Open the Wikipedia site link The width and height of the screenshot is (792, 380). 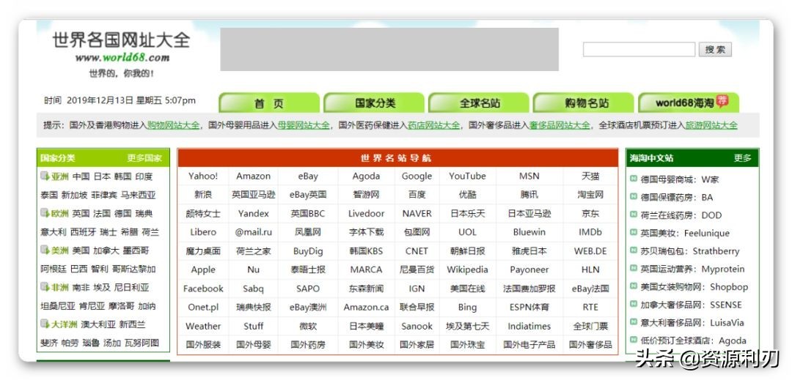point(467,269)
